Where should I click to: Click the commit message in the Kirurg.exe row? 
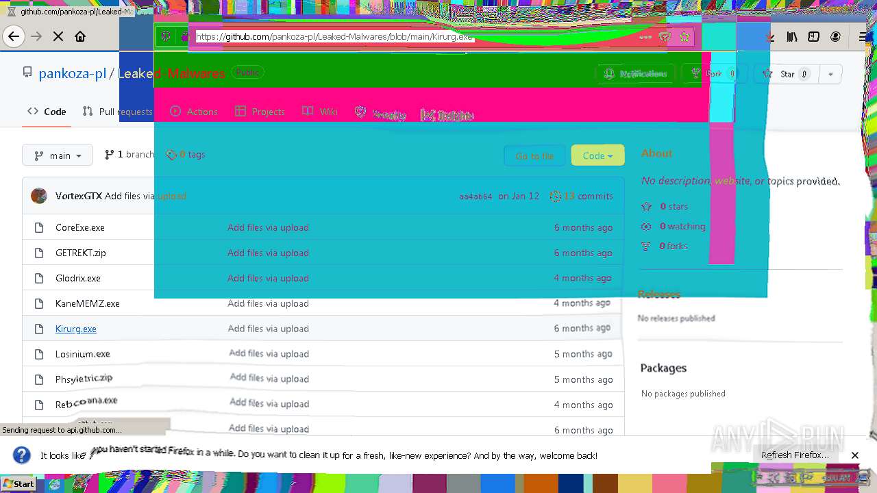pos(268,329)
